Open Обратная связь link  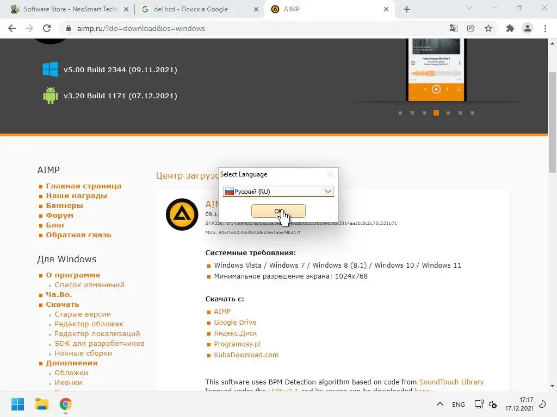coord(78,235)
